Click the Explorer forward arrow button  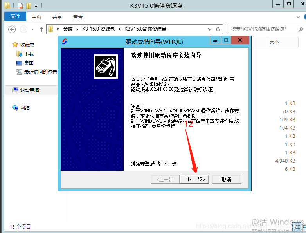(23, 29)
